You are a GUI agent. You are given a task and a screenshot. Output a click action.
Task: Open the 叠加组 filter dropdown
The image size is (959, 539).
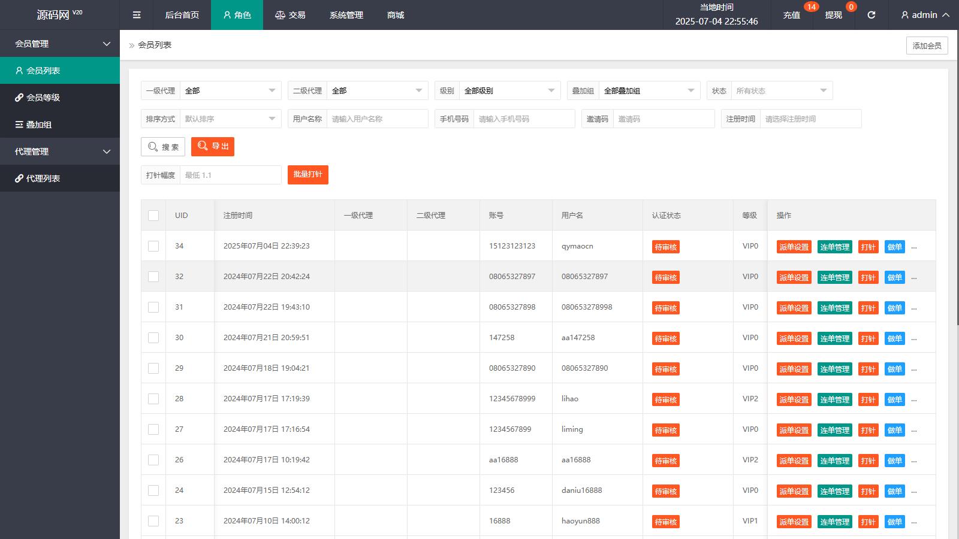[x=650, y=90]
